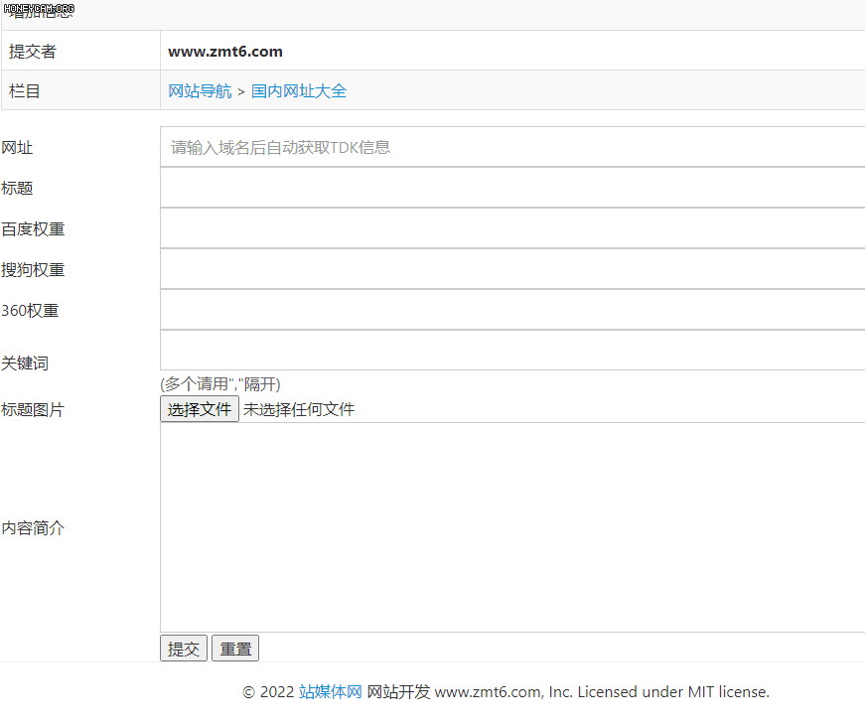Click the 百度权重 field label
This screenshot has height=726, width=865.
pos(33,229)
